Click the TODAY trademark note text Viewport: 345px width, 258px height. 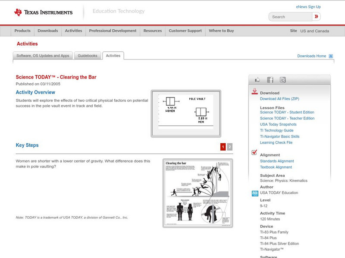pyautogui.click(x=72, y=217)
